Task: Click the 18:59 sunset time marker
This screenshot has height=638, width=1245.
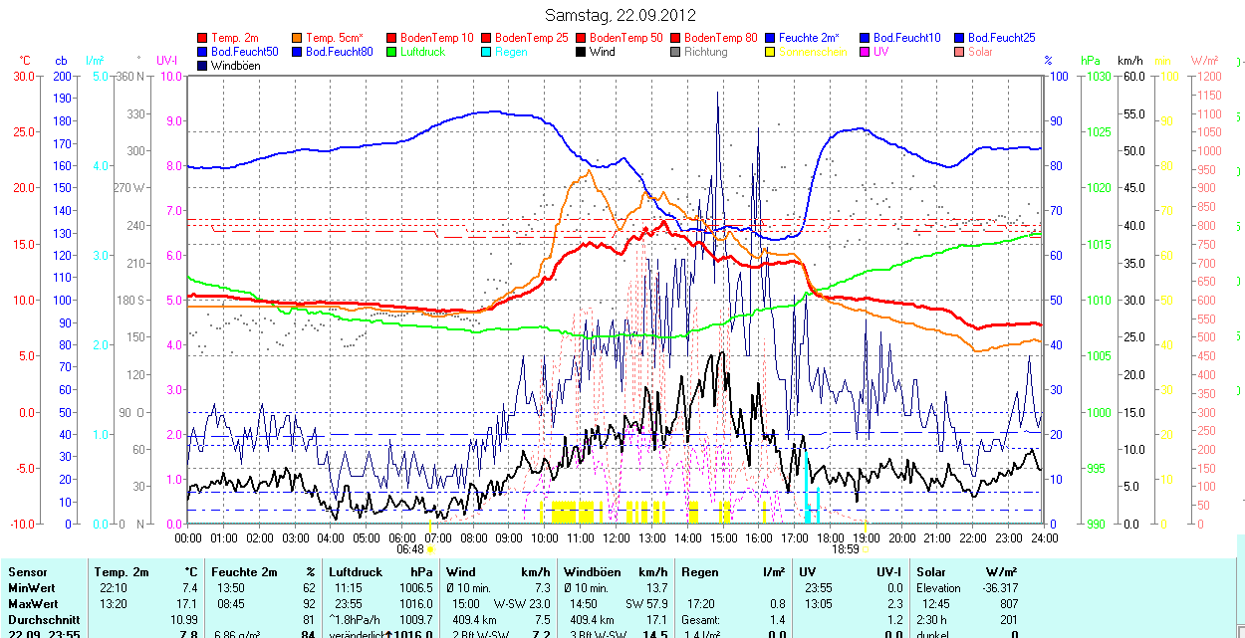Action: pyautogui.click(x=845, y=548)
